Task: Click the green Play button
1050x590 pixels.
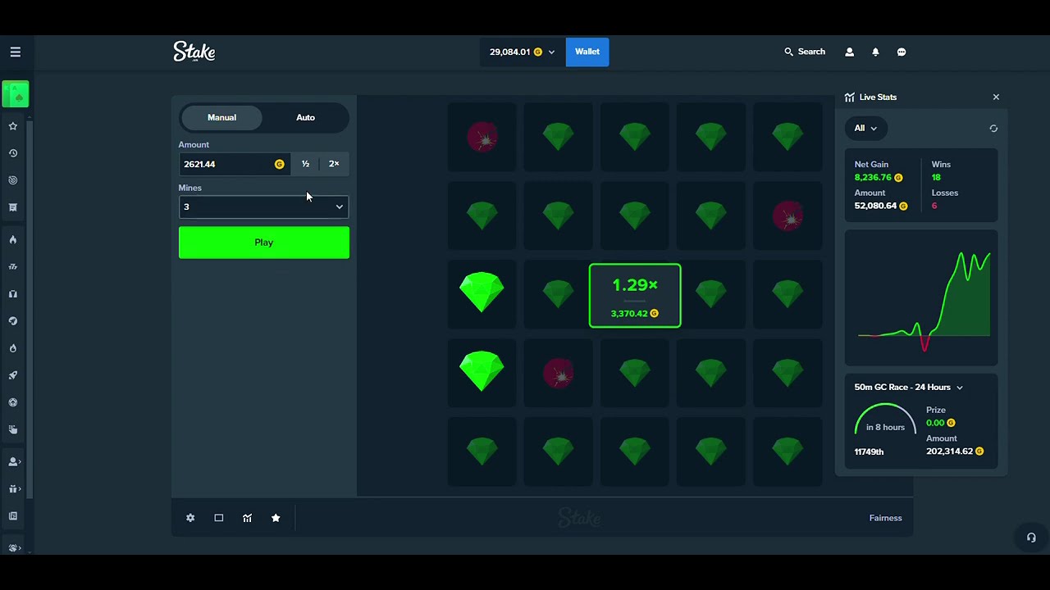Action: pyautogui.click(x=264, y=243)
